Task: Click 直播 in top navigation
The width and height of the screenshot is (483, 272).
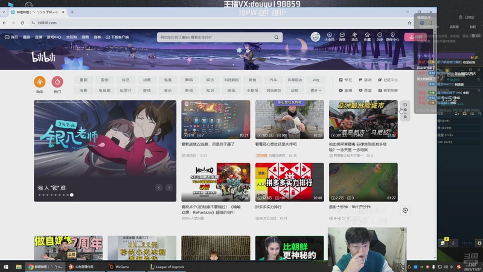Action: click(39, 37)
